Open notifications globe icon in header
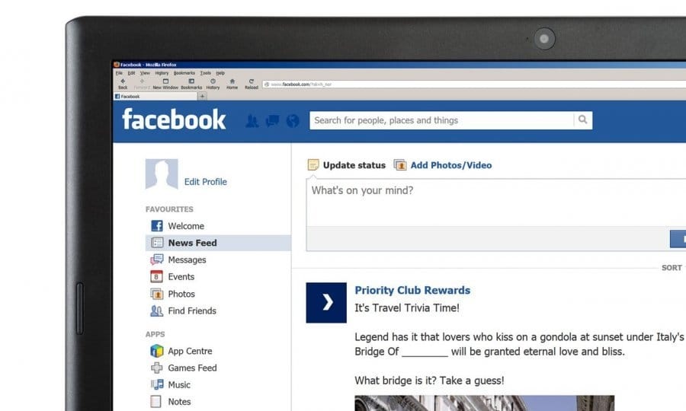Image resolution: width=686 pixels, height=411 pixels. tap(293, 121)
